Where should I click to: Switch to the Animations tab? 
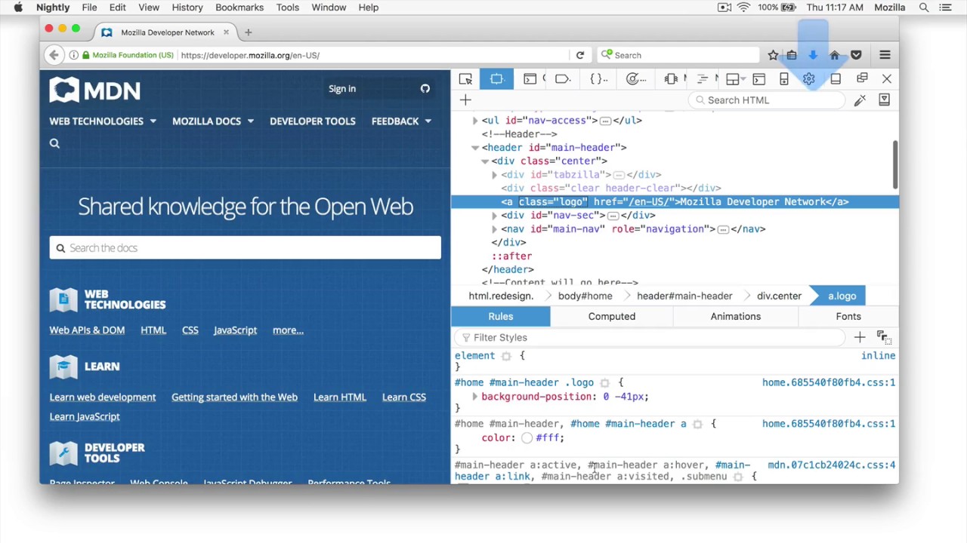[736, 317]
